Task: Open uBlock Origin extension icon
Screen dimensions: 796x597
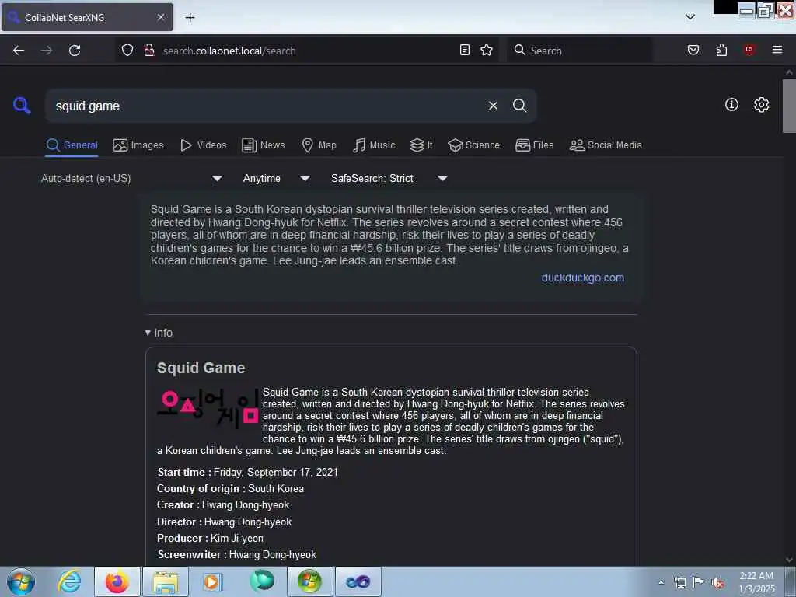Action: coord(749,50)
